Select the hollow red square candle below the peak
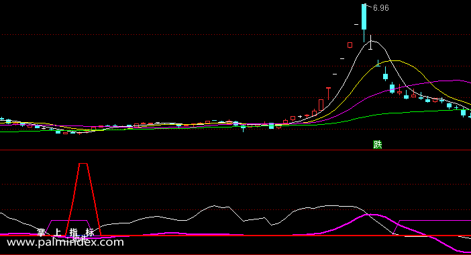The image size is (471, 255). [350, 45]
